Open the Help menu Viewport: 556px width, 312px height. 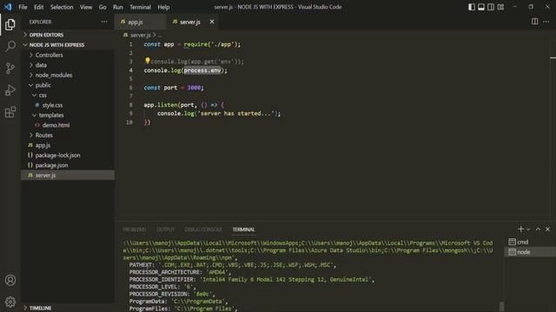pyautogui.click(x=163, y=7)
